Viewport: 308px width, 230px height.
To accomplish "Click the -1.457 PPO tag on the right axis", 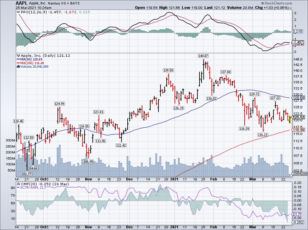I will [x=298, y=42].
